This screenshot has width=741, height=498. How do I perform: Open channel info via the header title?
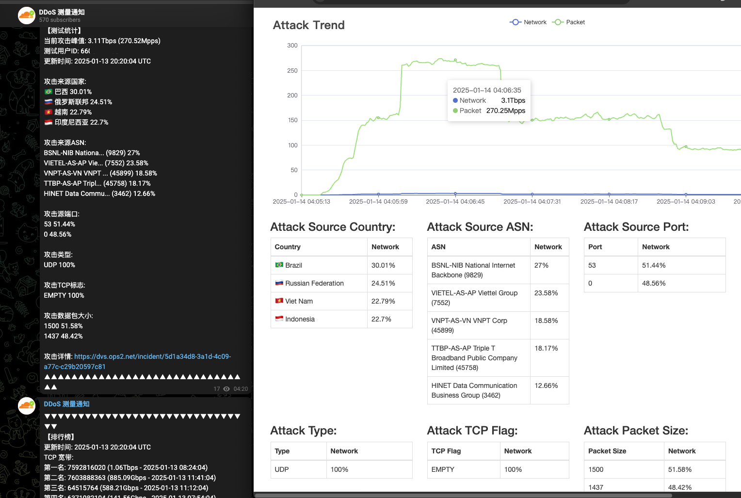pos(62,12)
